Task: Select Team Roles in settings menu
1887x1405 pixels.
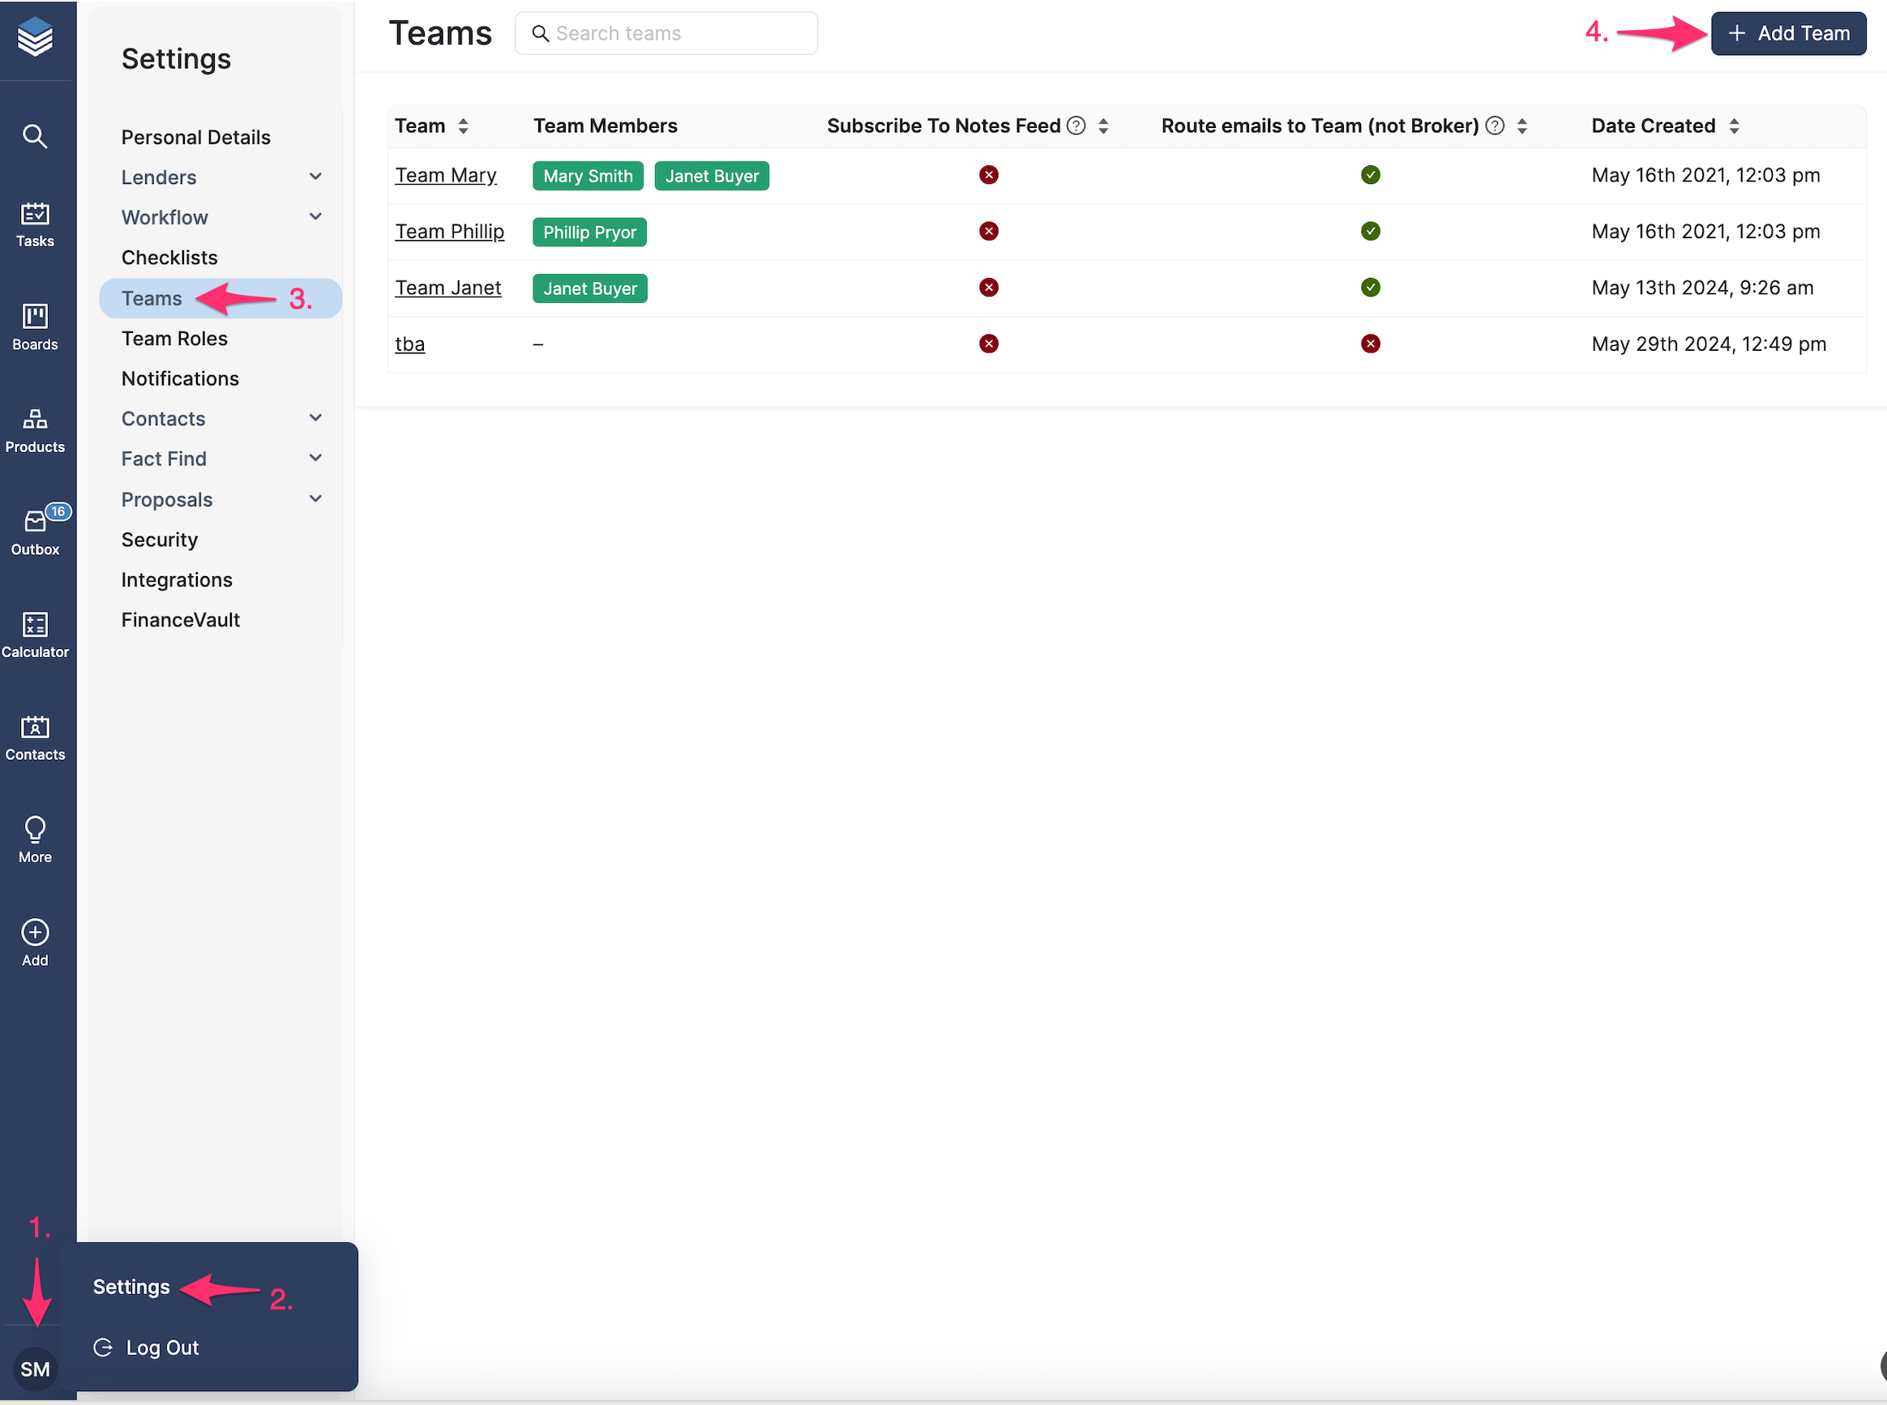Action: (174, 339)
